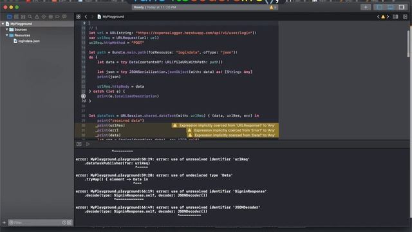The height and width of the screenshot is (232, 412).
Task: Click the 'urlReq.httpBody = data' line
Action: (x=120, y=86)
